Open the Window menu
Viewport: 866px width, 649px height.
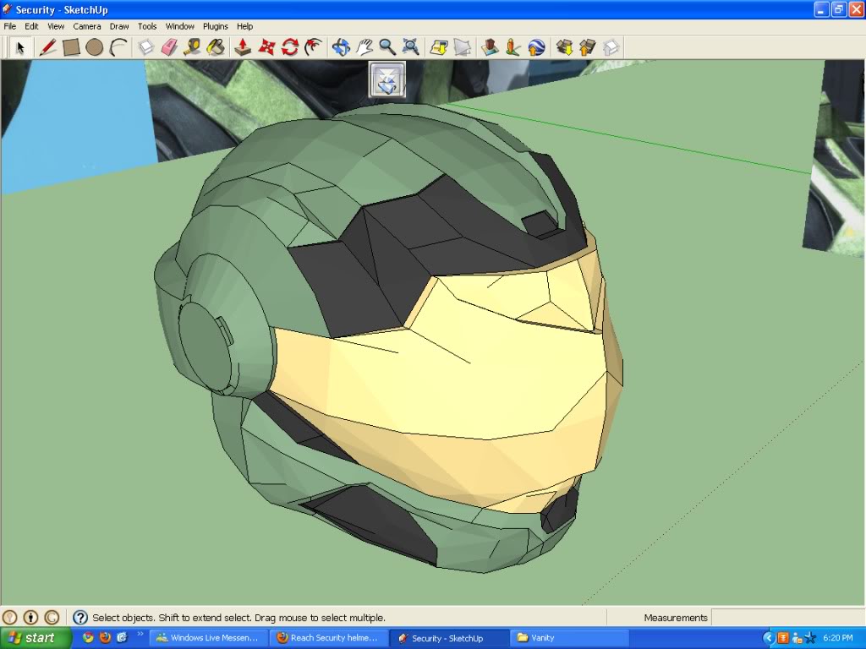point(180,26)
